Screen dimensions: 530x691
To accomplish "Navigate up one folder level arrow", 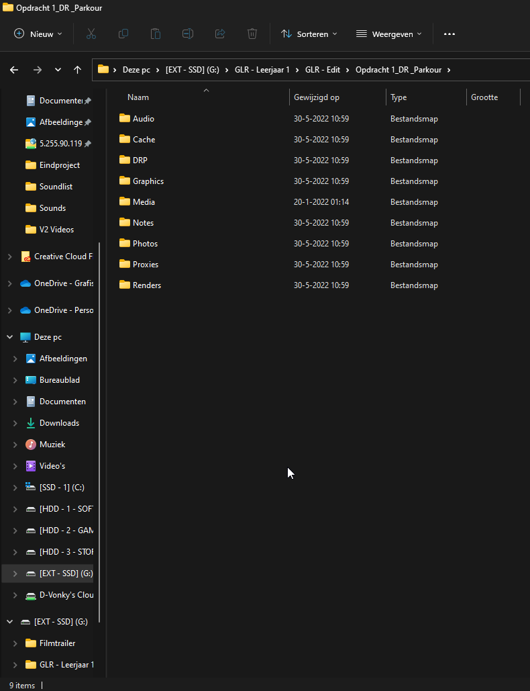I will click(x=78, y=70).
